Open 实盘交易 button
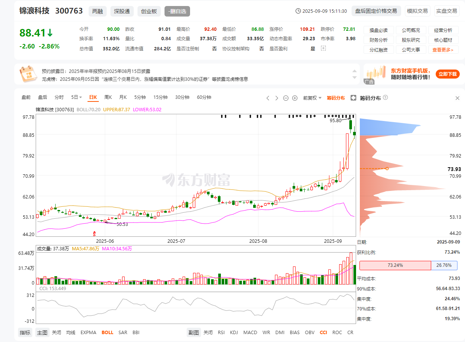This screenshot has height=342, width=465. pyautogui.click(x=447, y=11)
